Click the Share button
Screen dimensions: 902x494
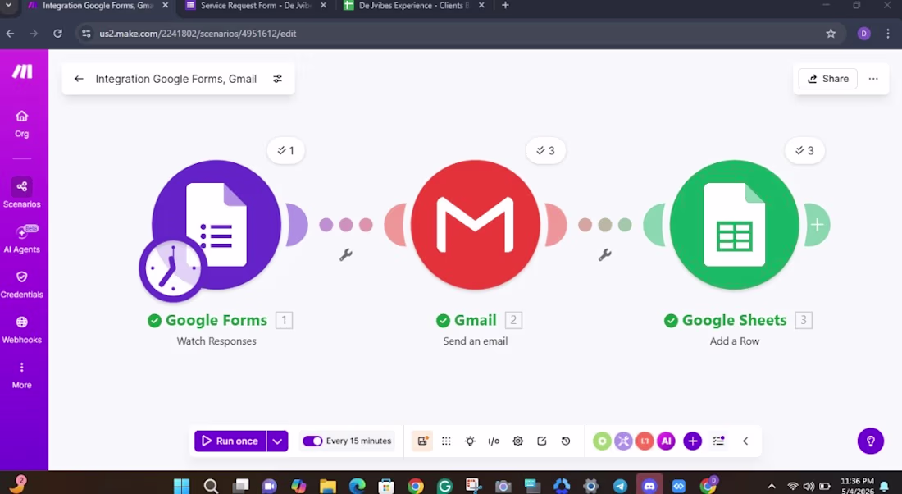[828, 79]
